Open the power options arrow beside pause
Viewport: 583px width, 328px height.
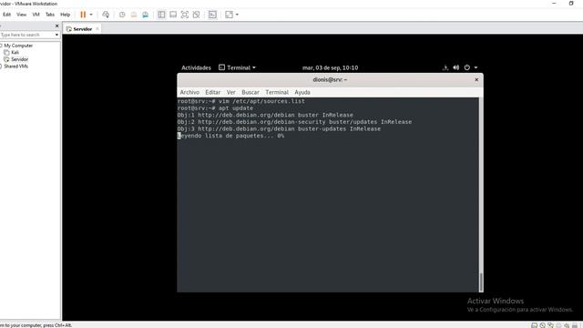coord(91,15)
